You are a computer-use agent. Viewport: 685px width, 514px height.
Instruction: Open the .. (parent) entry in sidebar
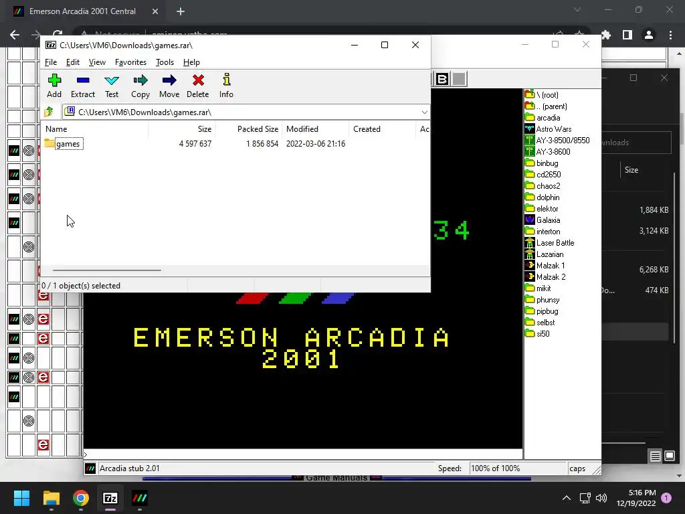(546, 106)
